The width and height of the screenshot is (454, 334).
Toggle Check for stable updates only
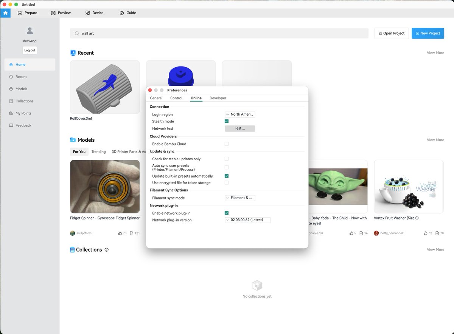(227, 159)
